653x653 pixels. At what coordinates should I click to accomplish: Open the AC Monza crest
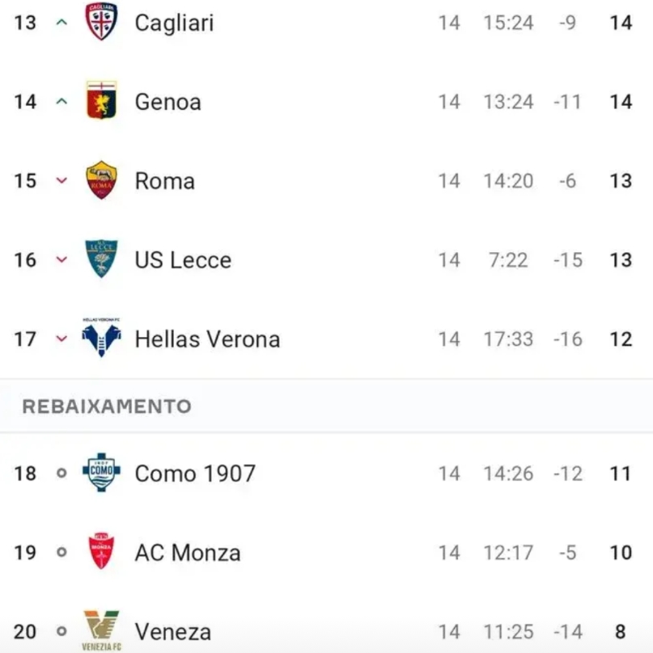tap(101, 550)
